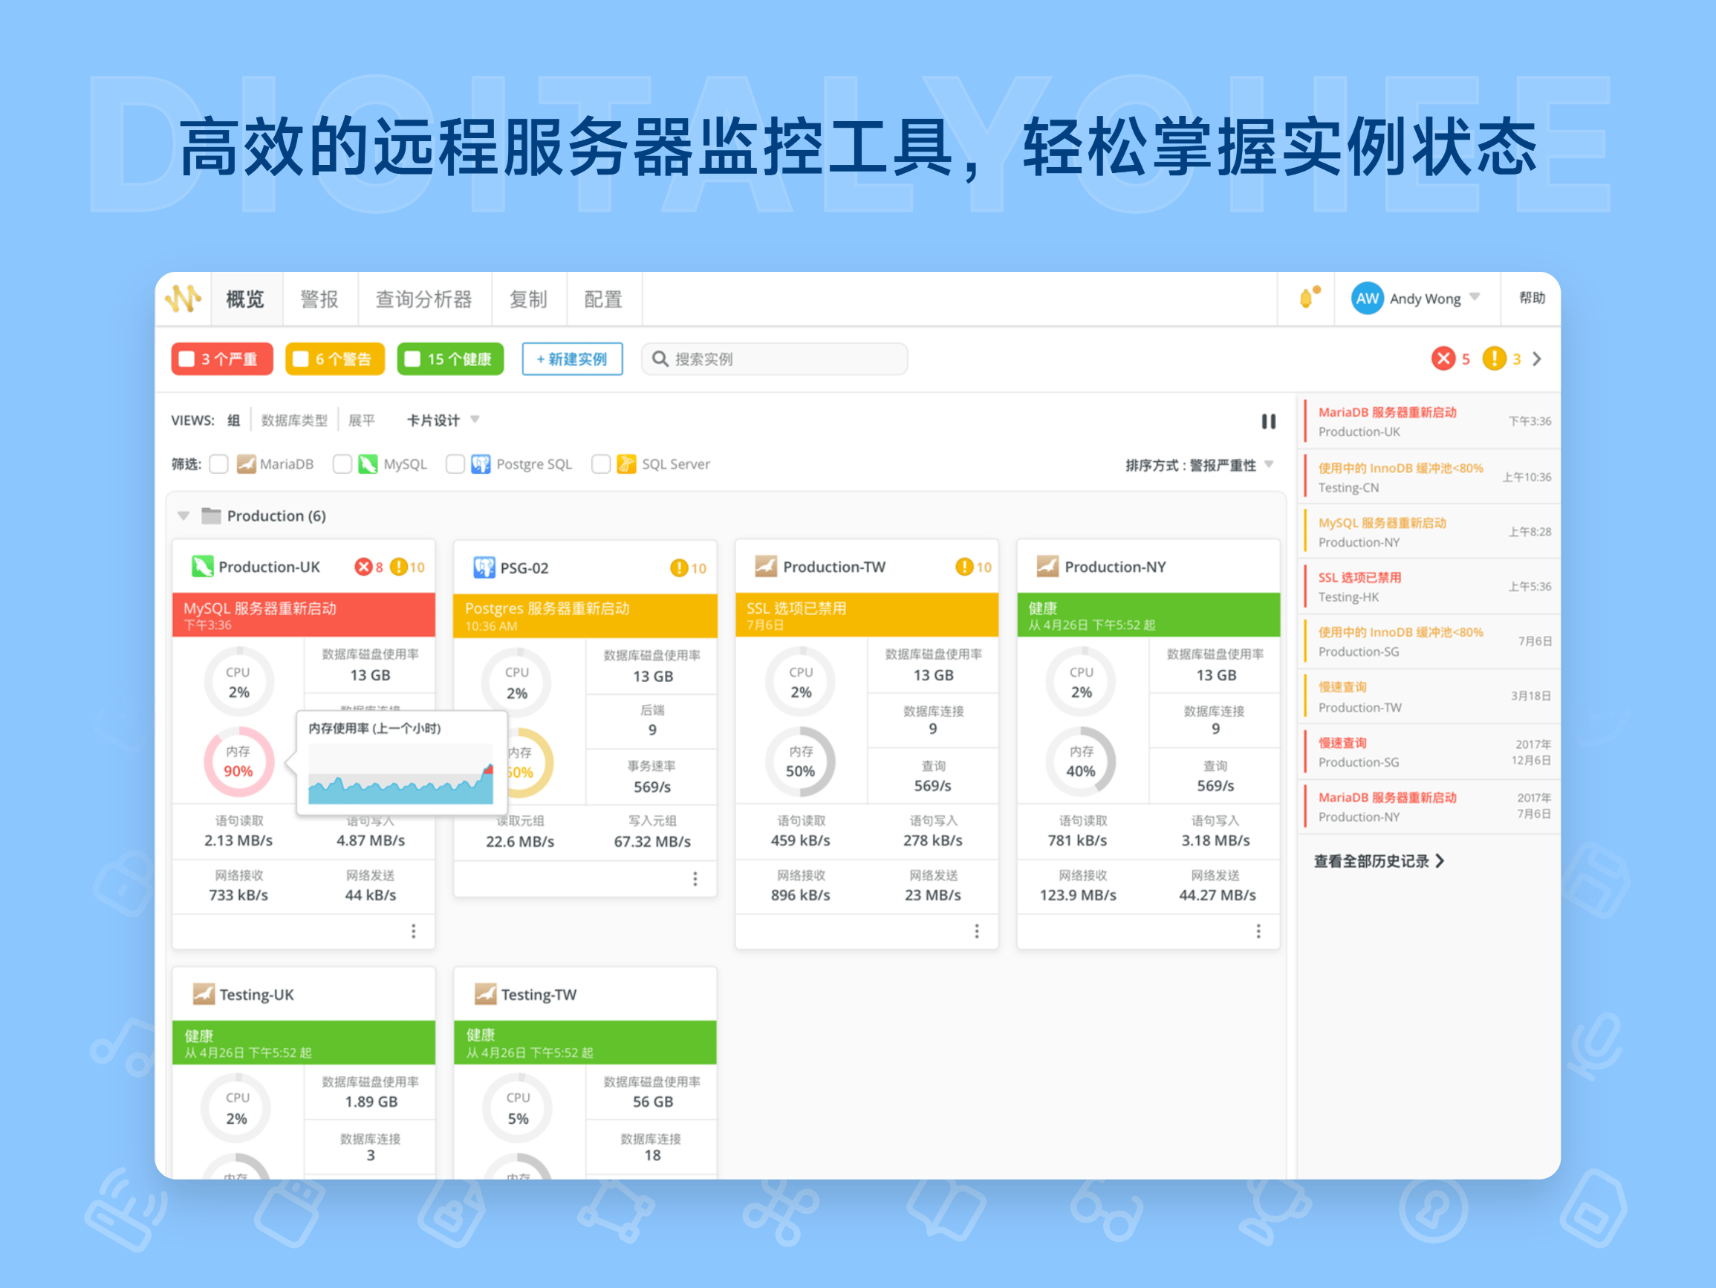Pause live updates with the pause icon
The width and height of the screenshot is (1716, 1288).
click(x=1269, y=420)
